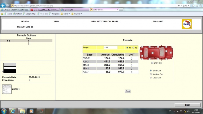Check the Entire Car checkbox
Viewport: 203px width, 114px height.
tap(152, 63)
